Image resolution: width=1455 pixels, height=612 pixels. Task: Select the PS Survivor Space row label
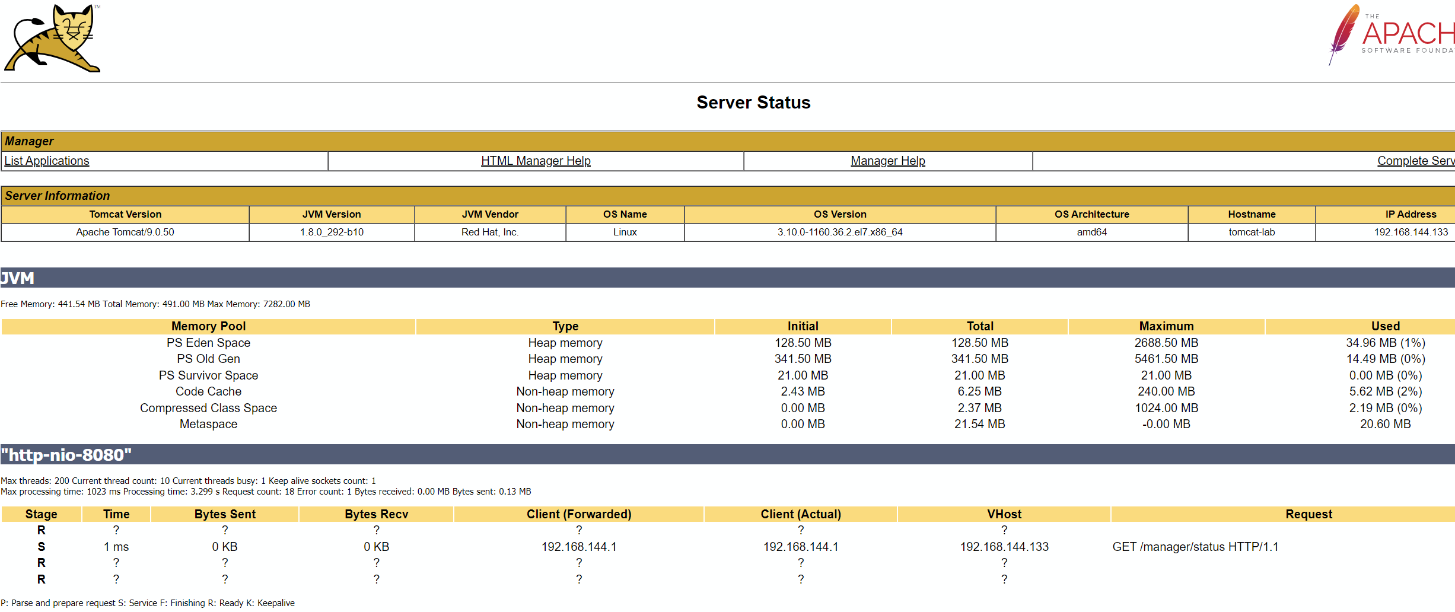208,375
